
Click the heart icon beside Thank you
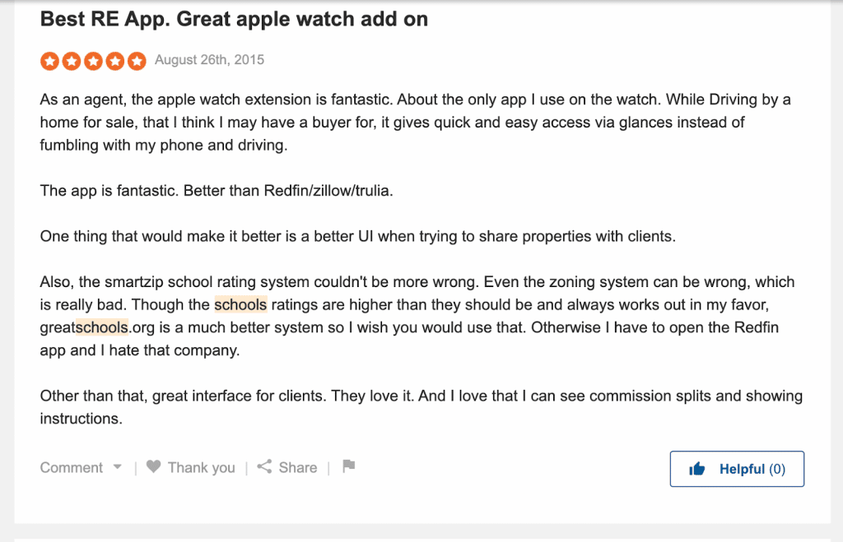click(154, 466)
